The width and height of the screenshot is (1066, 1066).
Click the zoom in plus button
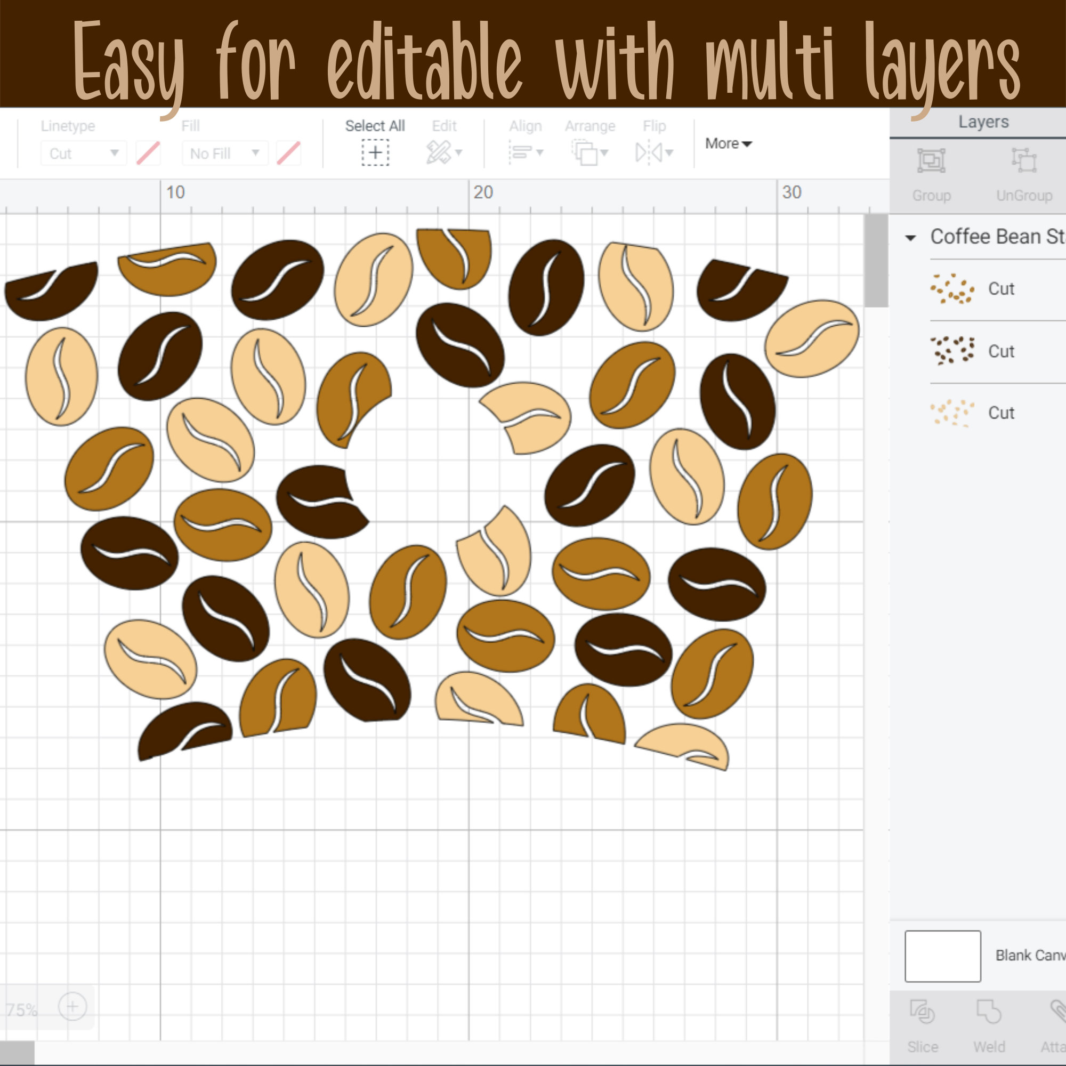(x=72, y=1006)
